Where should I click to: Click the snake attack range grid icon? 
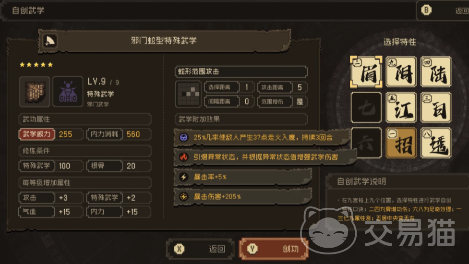188,94
